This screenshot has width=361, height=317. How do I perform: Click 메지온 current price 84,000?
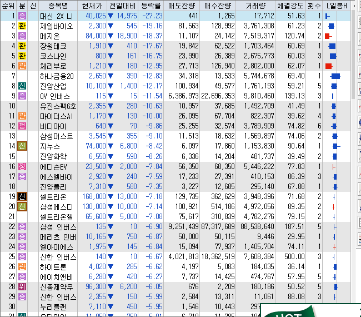point(96,36)
